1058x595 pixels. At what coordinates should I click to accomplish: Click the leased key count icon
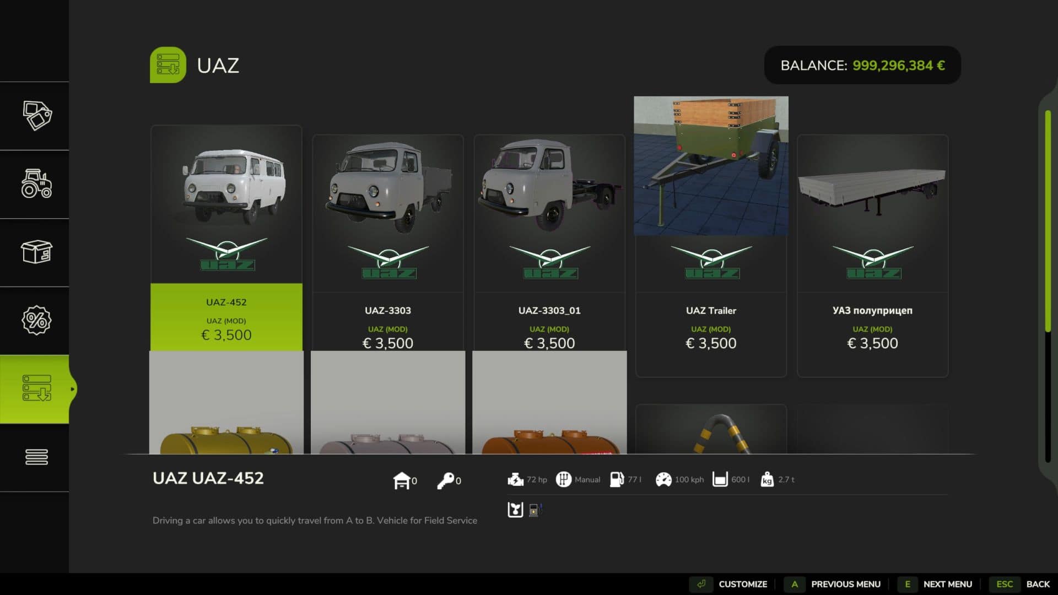coord(445,480)
